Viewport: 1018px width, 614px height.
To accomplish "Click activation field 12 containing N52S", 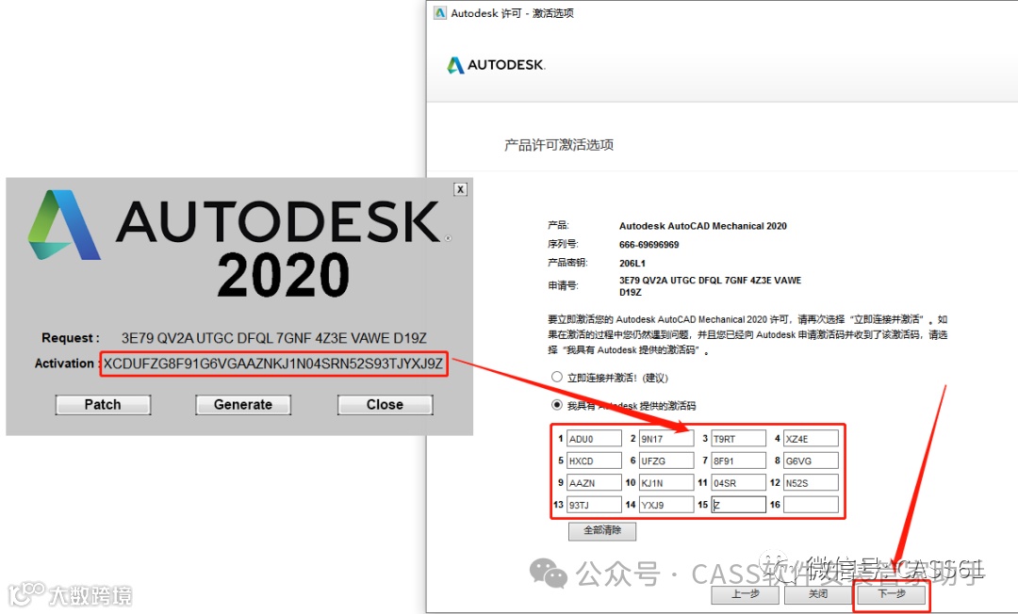I will click(x=811, y=483).
